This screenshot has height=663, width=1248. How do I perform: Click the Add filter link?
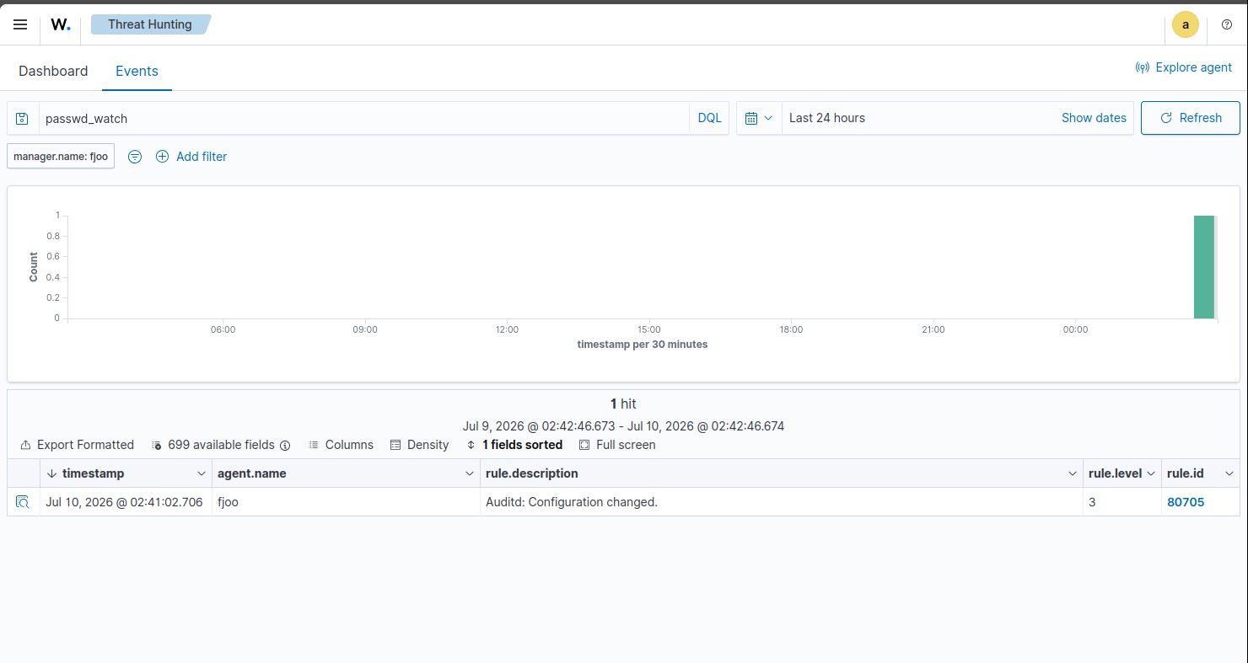click(202, 157)
